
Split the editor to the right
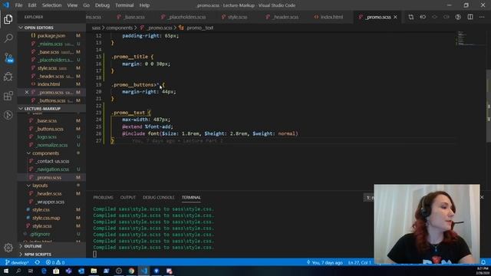[470, 17]
